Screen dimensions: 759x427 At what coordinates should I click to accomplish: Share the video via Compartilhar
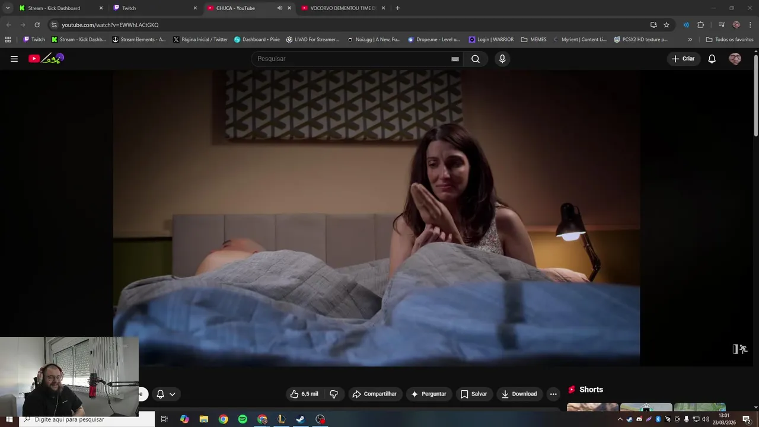click(x=374, y=394)
